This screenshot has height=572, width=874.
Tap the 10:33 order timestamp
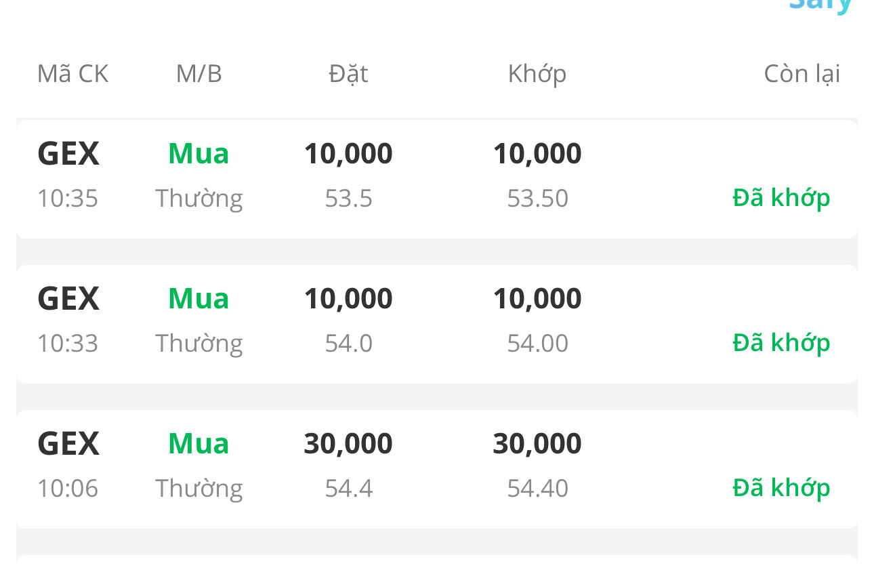coord(68,344)
